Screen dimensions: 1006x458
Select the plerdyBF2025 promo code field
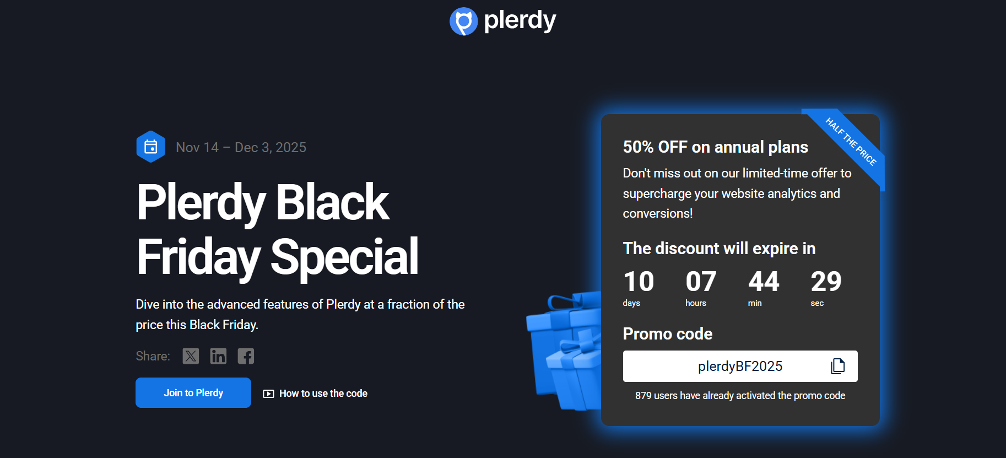click(x=739, y=367)
